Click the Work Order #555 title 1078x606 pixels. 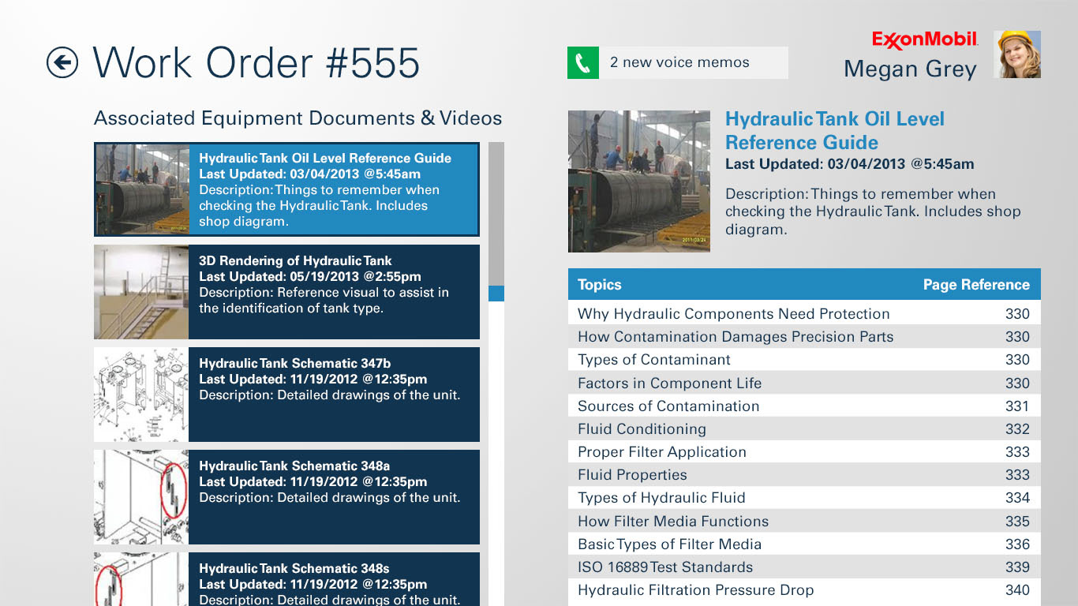point(256,62)
